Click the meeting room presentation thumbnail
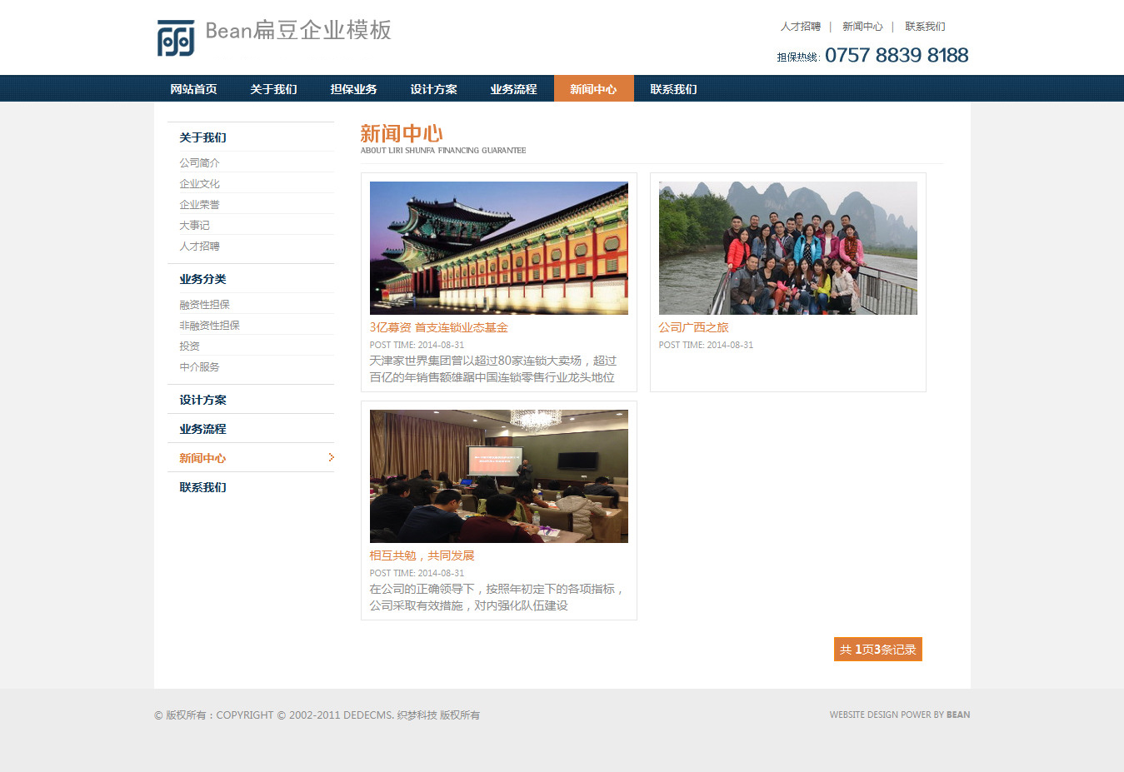The height and width of the screenshot is (772, 1124). [498, 476]
